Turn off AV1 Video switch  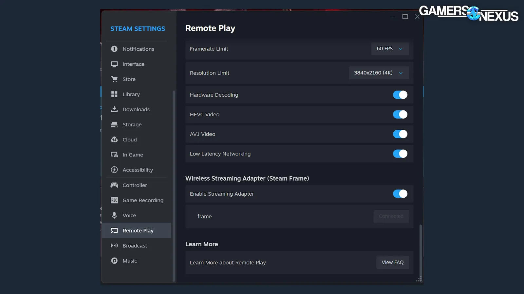tap(400, 134)
